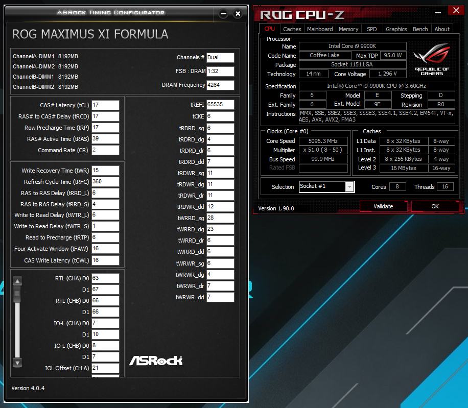The width and height of the screenshot is (468, 408).
Task: Click the Version 4.0.4 label
Action: (x=28, y=388)
